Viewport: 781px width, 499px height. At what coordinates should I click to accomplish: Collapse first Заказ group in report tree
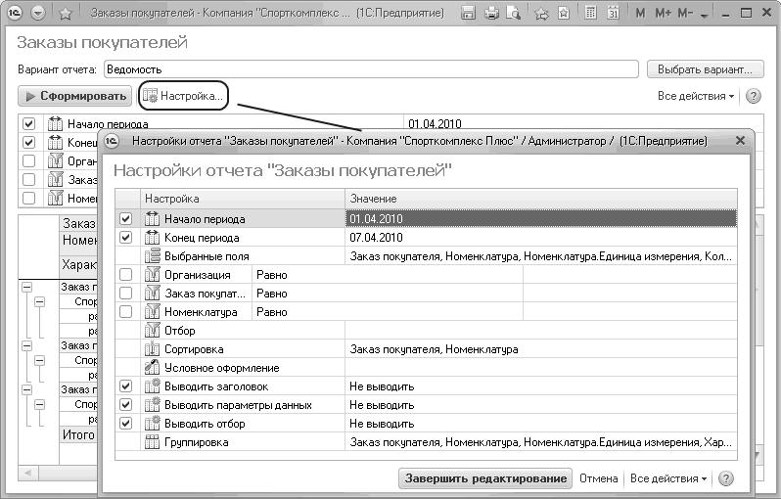[x=26, y=287]
